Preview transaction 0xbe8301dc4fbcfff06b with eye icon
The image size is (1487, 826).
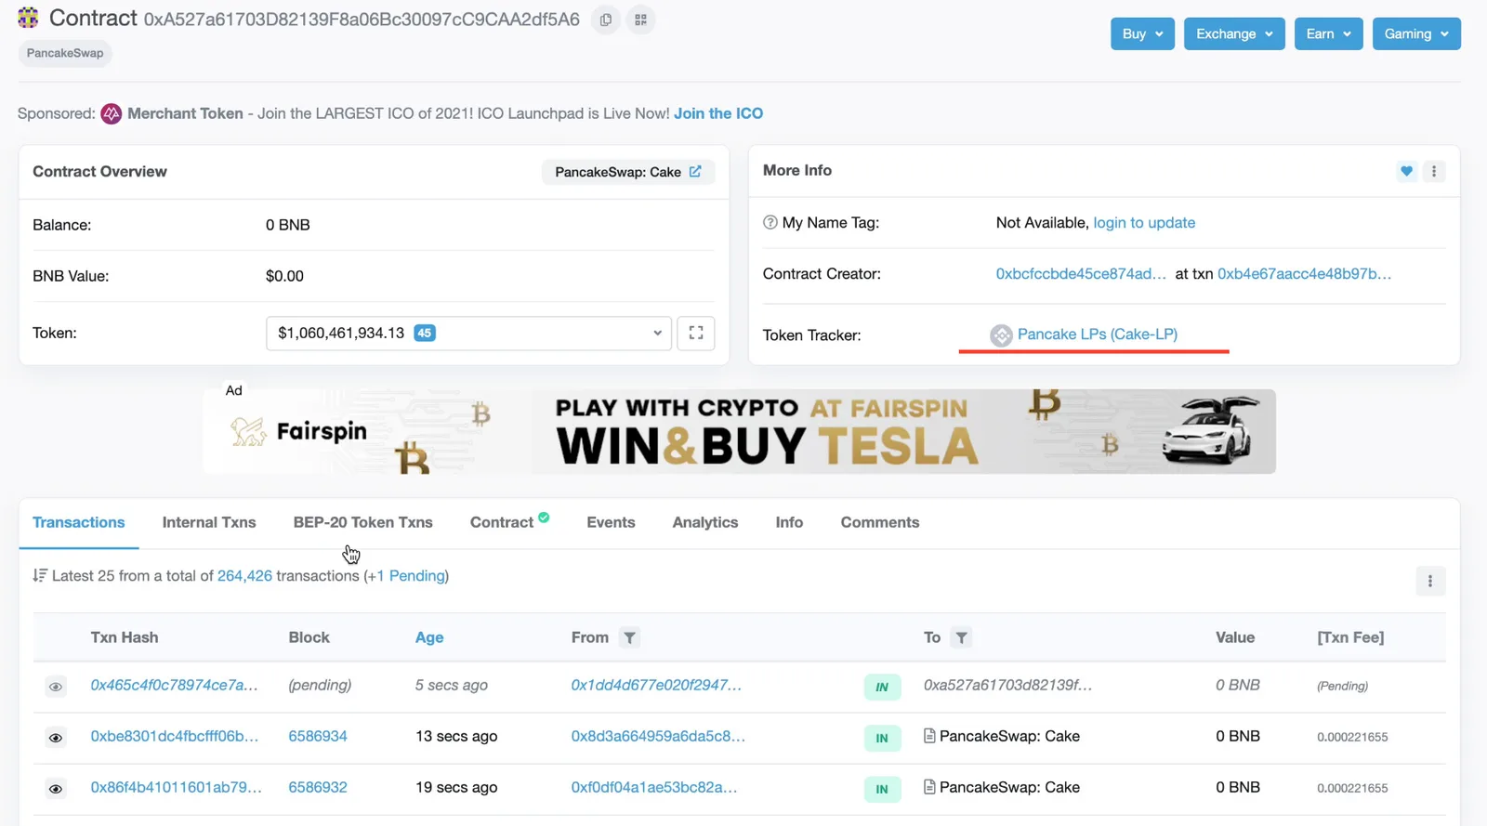click(56, 738)
